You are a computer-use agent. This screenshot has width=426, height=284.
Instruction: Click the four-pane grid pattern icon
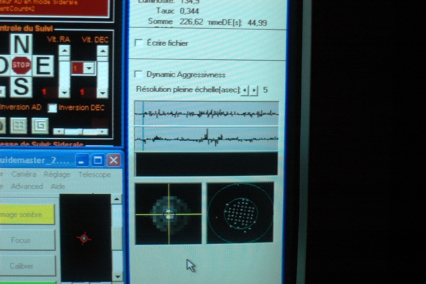(19, 125)
